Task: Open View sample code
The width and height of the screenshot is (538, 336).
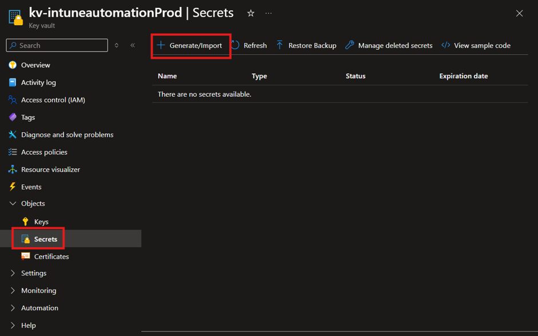Action: pyautogui.click(x=476, y=45)
